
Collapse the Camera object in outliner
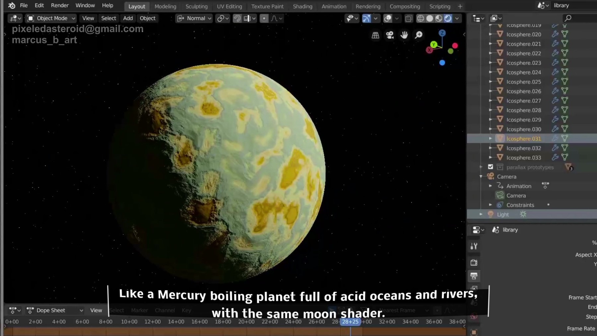[x=481, y=176]
